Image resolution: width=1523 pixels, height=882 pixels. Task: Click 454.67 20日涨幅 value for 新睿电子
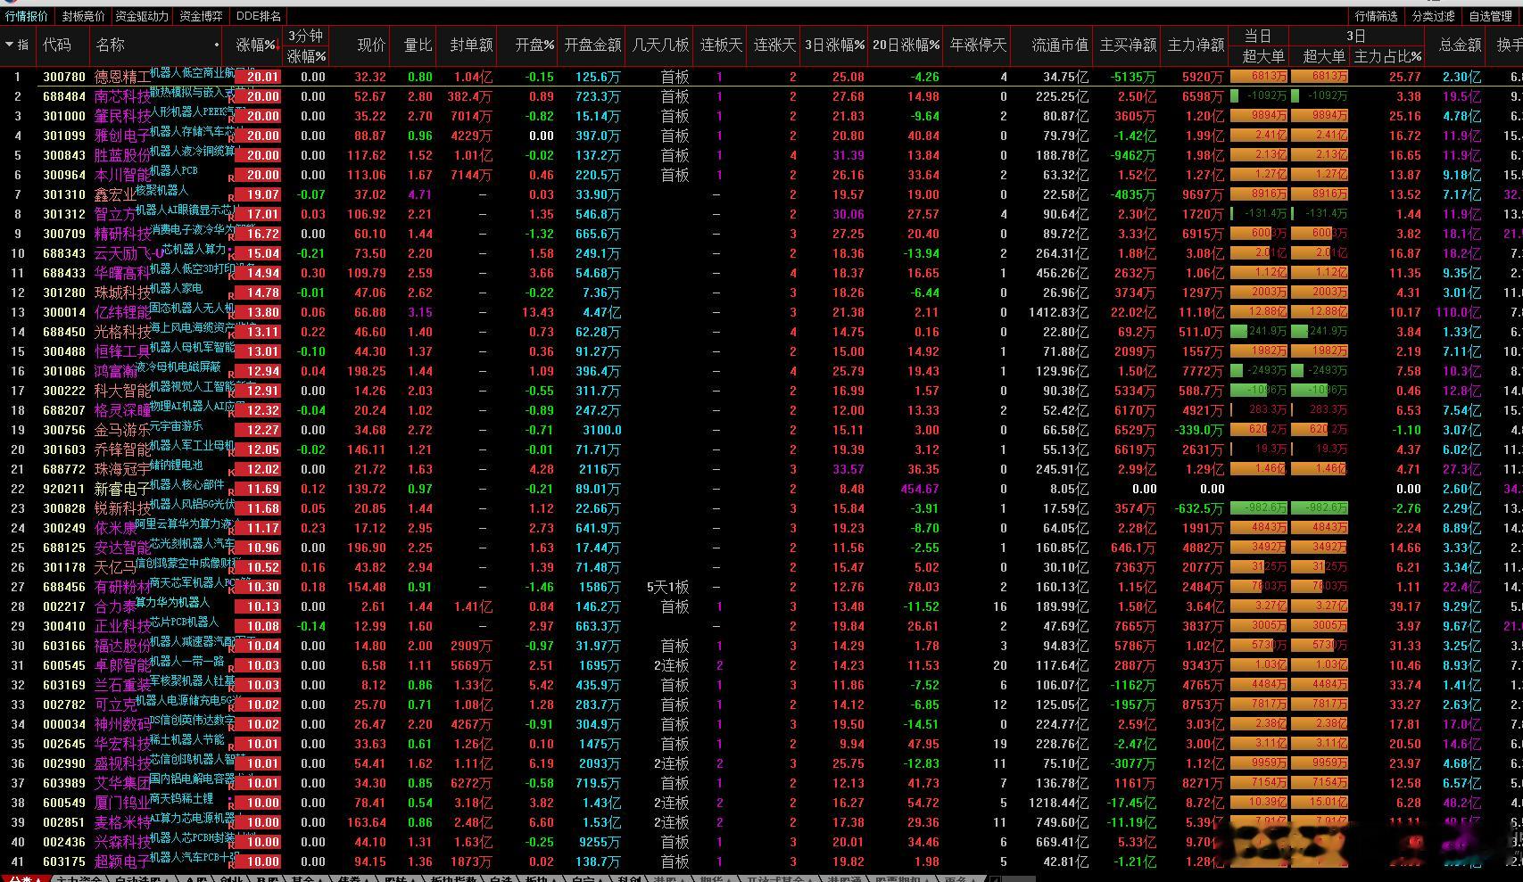(x=919, y=489)
